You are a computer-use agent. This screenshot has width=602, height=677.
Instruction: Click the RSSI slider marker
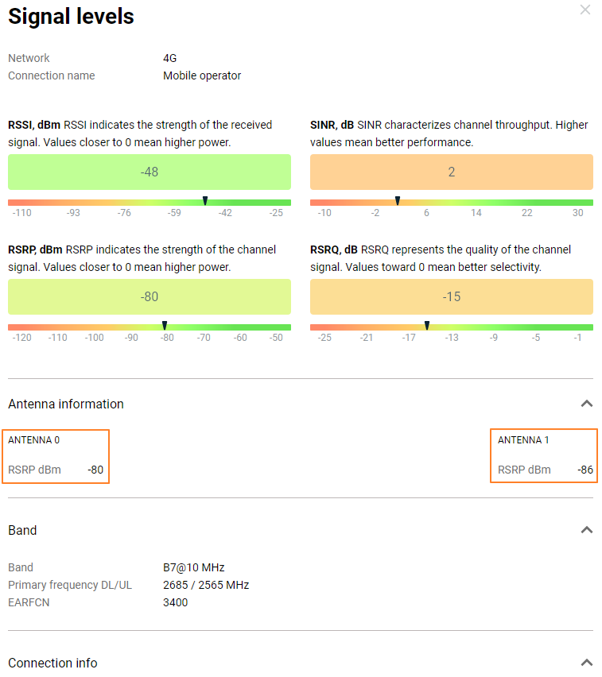[x=205, y=201]
